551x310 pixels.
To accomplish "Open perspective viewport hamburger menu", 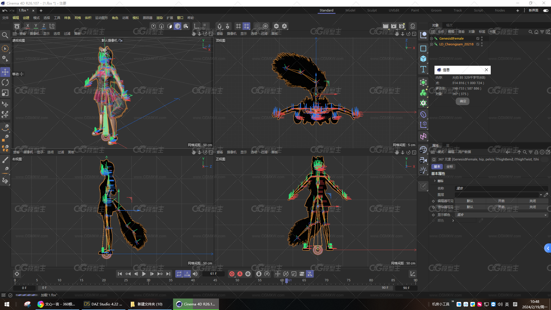I will coord(15,34).
